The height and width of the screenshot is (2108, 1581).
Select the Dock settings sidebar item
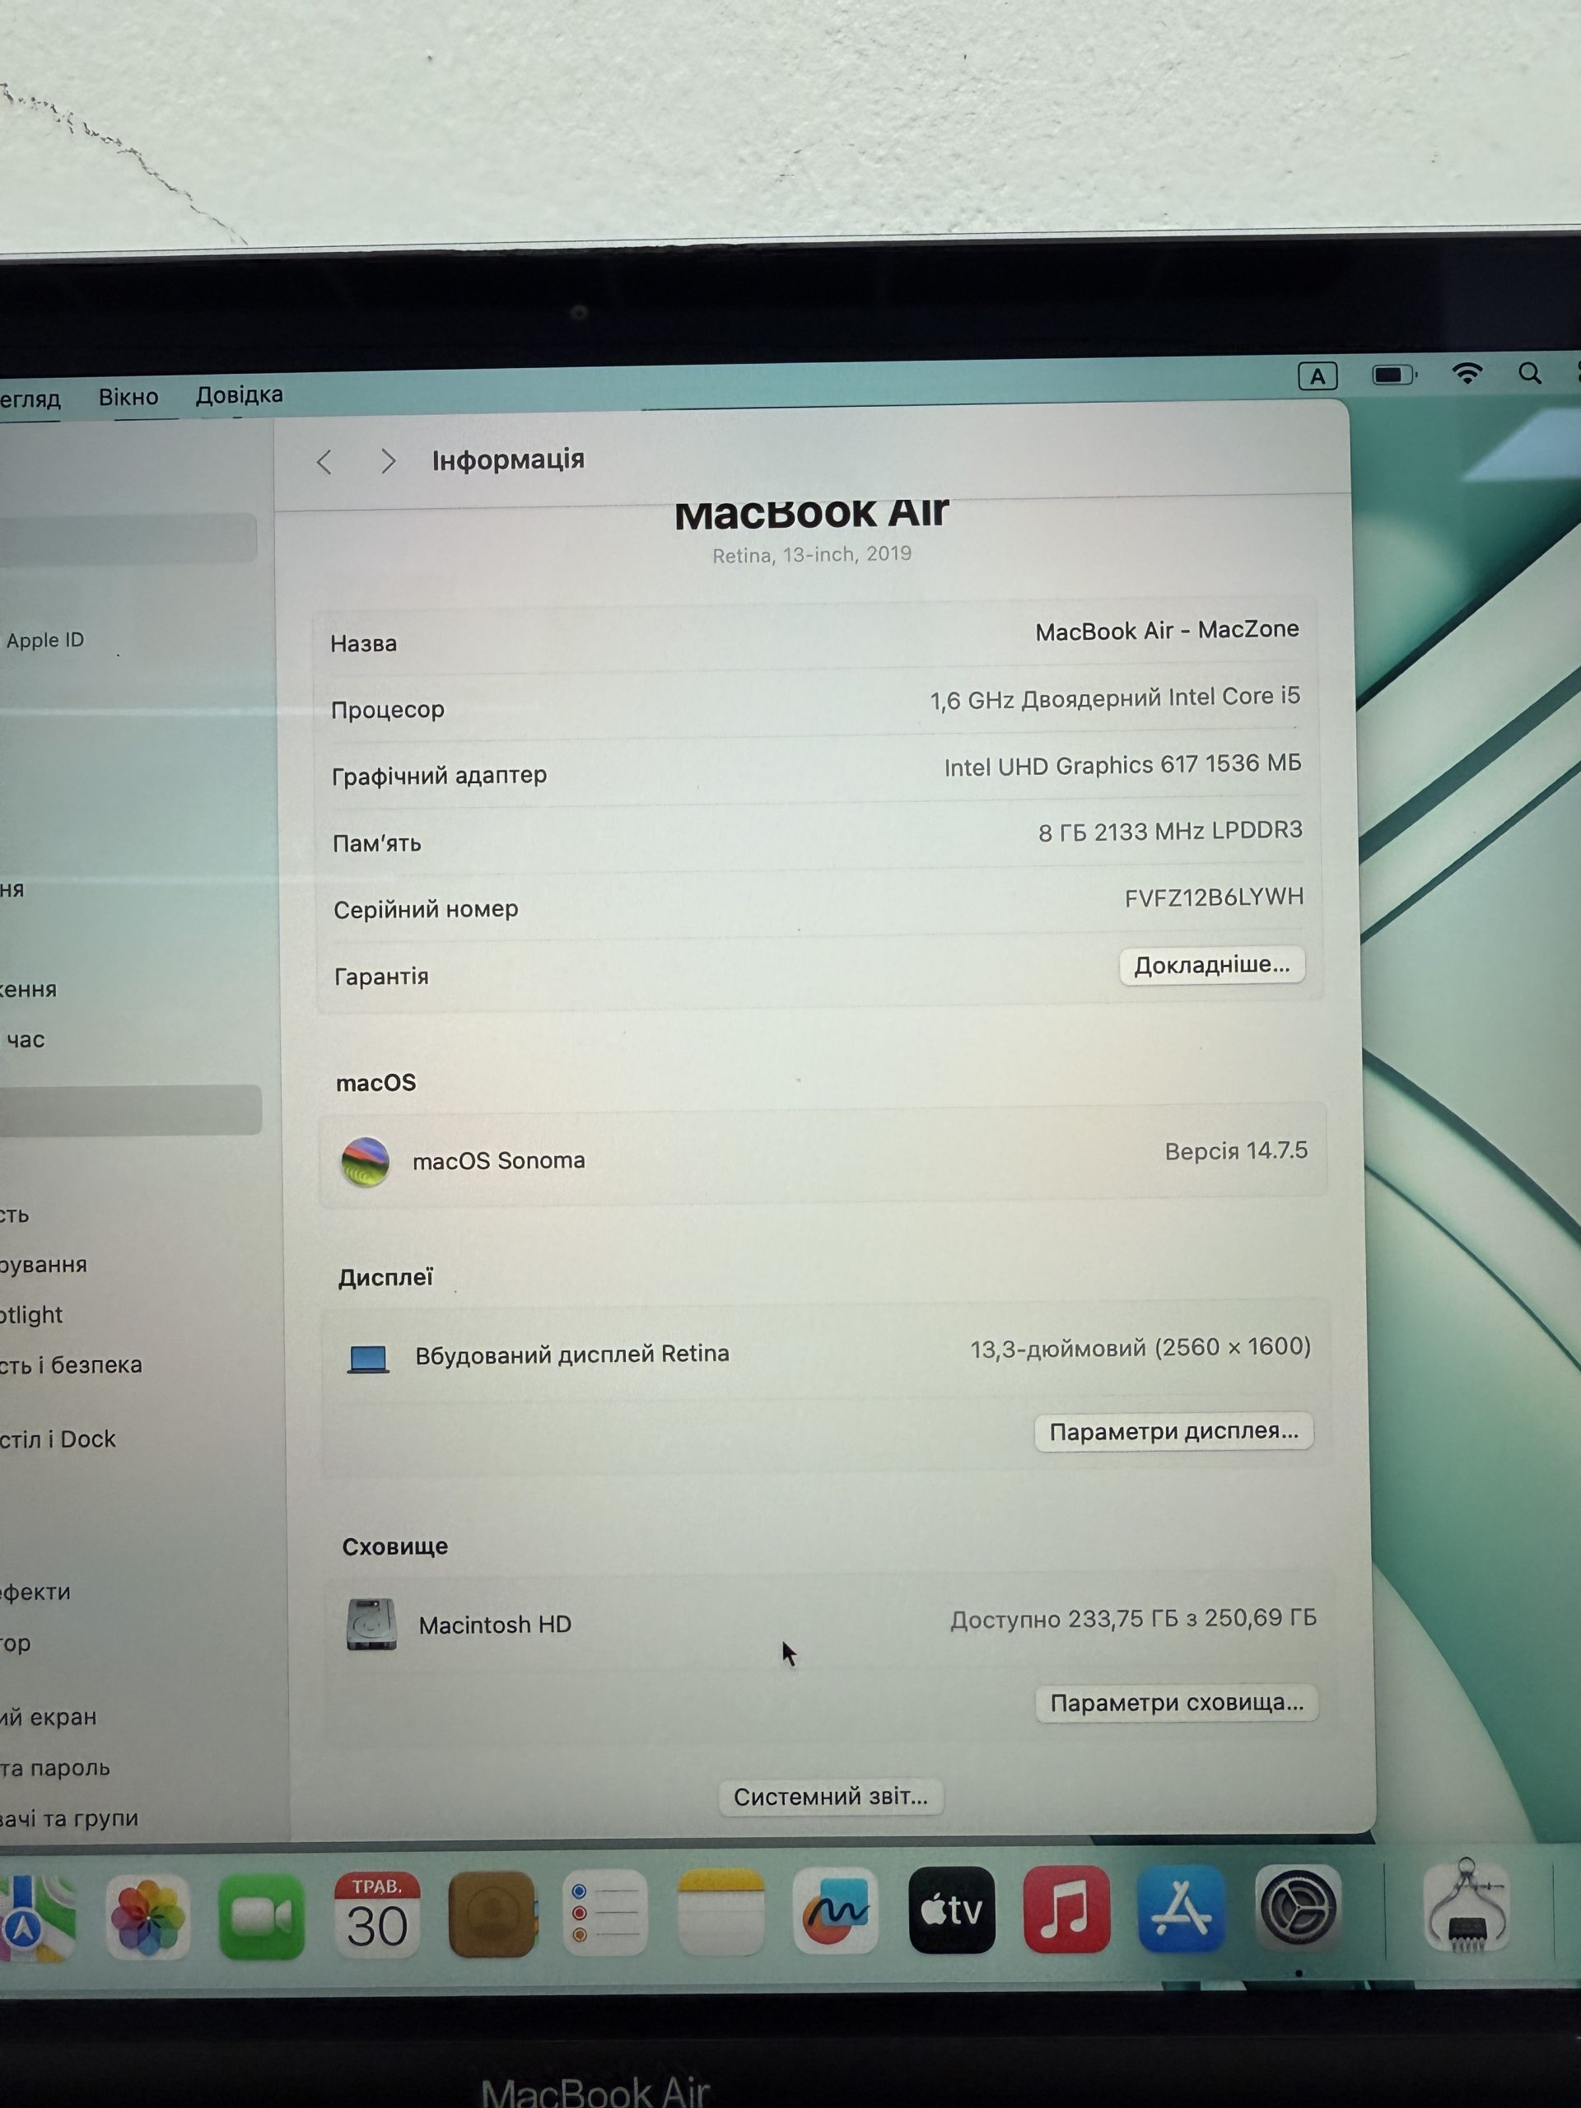[57, 1439]
